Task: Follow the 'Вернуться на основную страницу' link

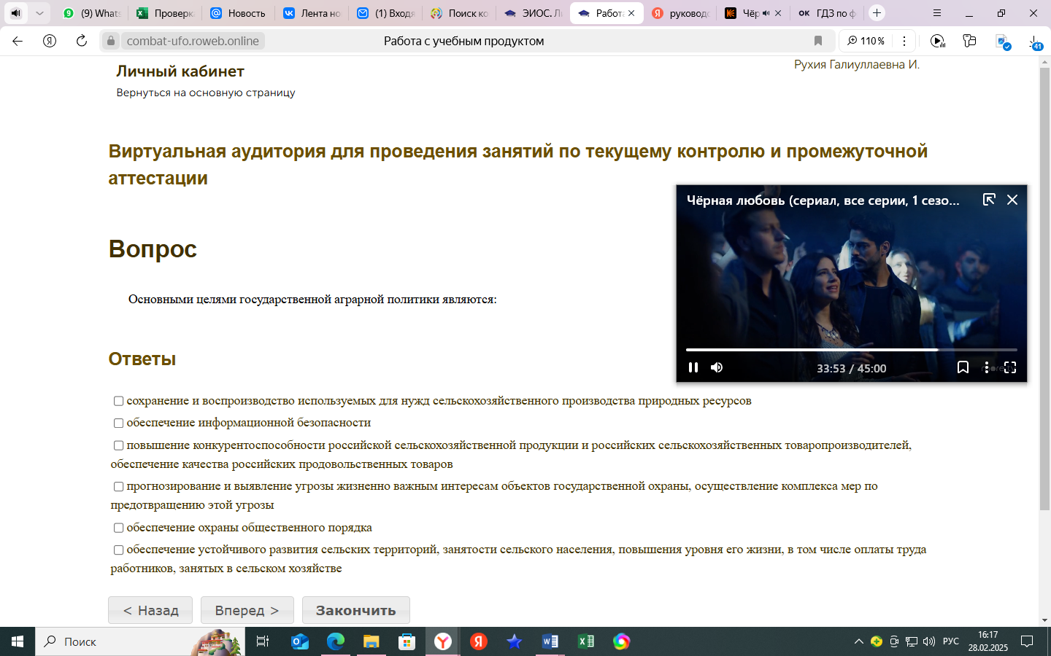Action: (x=206, y=93)
